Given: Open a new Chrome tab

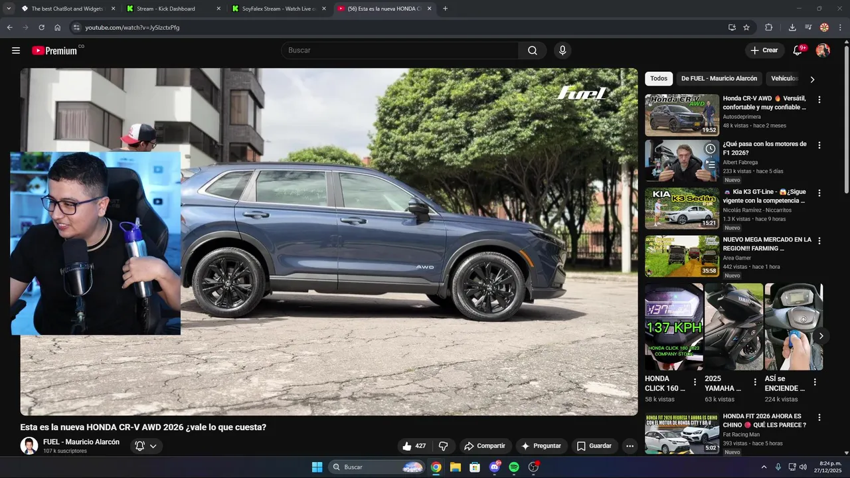Looking at the screenshot, I should [445, 9].
